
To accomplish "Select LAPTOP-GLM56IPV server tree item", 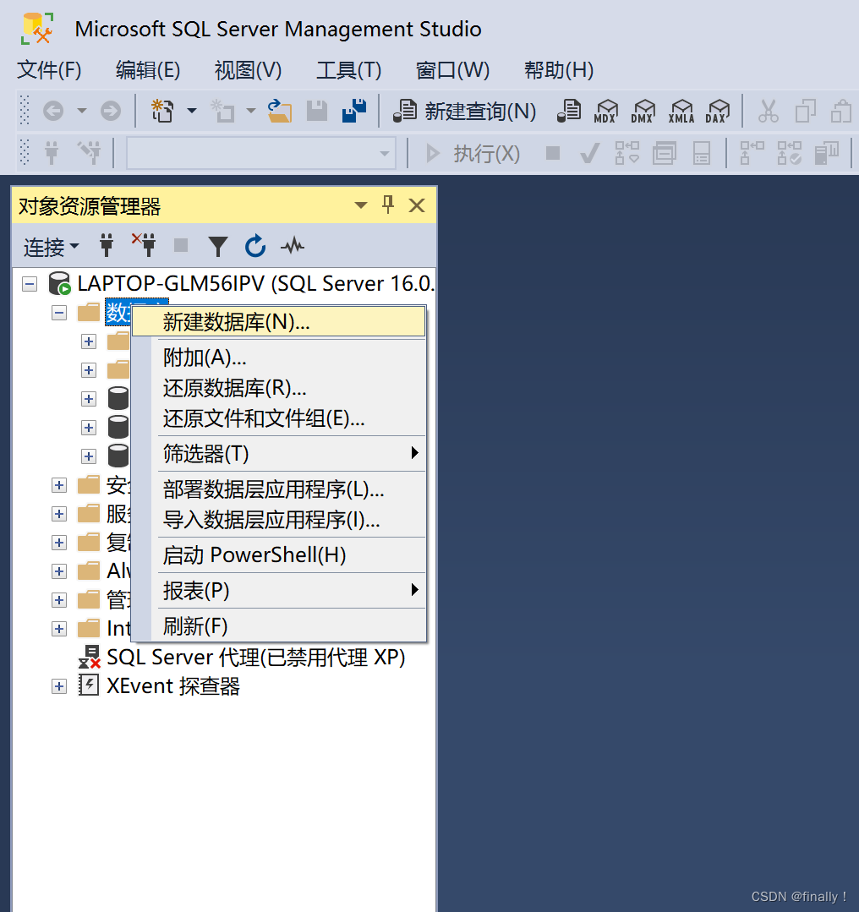I will (x=254, y=284).
